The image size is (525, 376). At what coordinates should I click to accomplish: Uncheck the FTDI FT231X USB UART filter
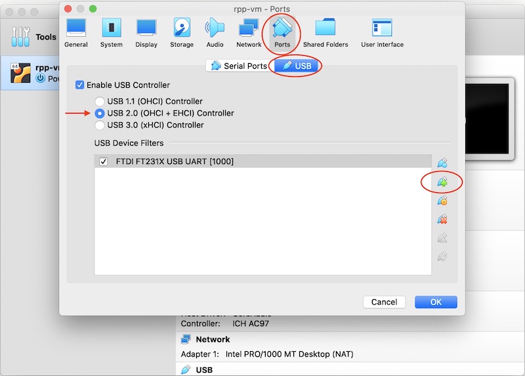coord(104,161)
